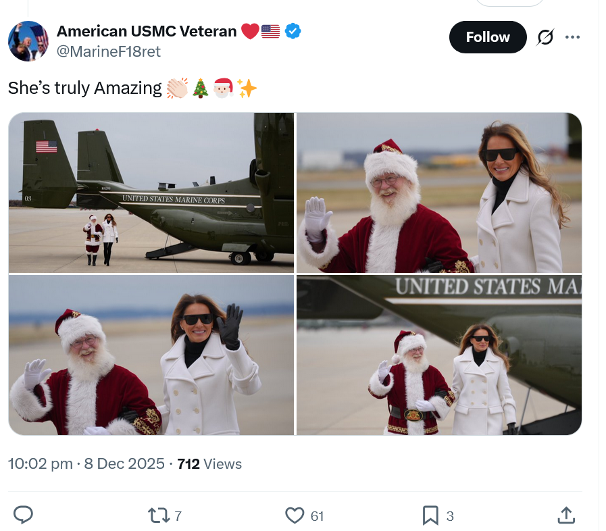The height and width of the screenshot is (531, 606).
Task: Open bottom-left photo with black glove wave
Action: (x=151, y=355)
